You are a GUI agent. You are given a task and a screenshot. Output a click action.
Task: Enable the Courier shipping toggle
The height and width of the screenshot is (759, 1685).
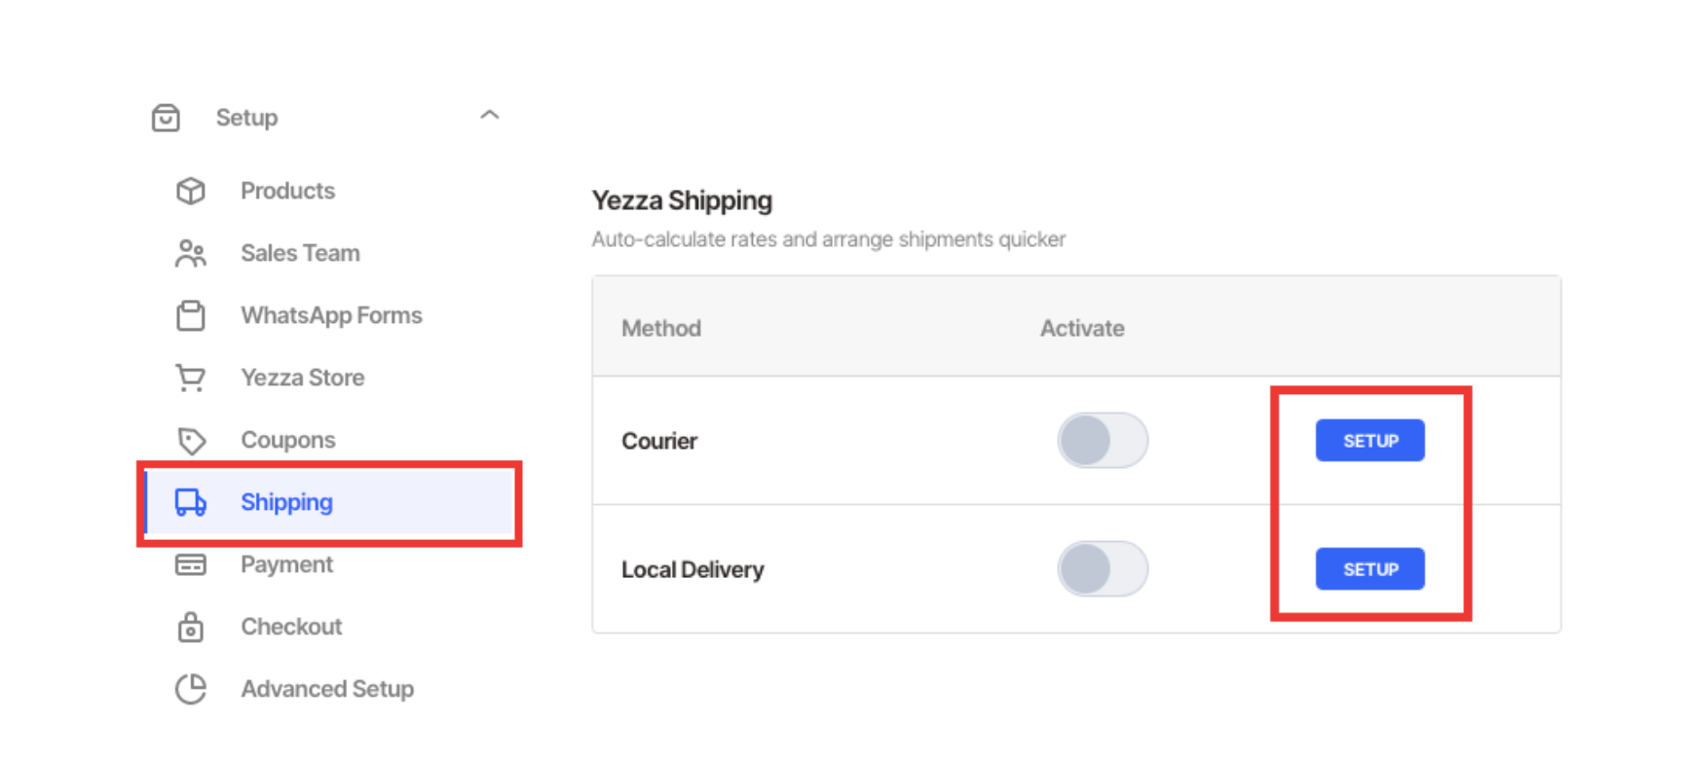coord(1103,440)
